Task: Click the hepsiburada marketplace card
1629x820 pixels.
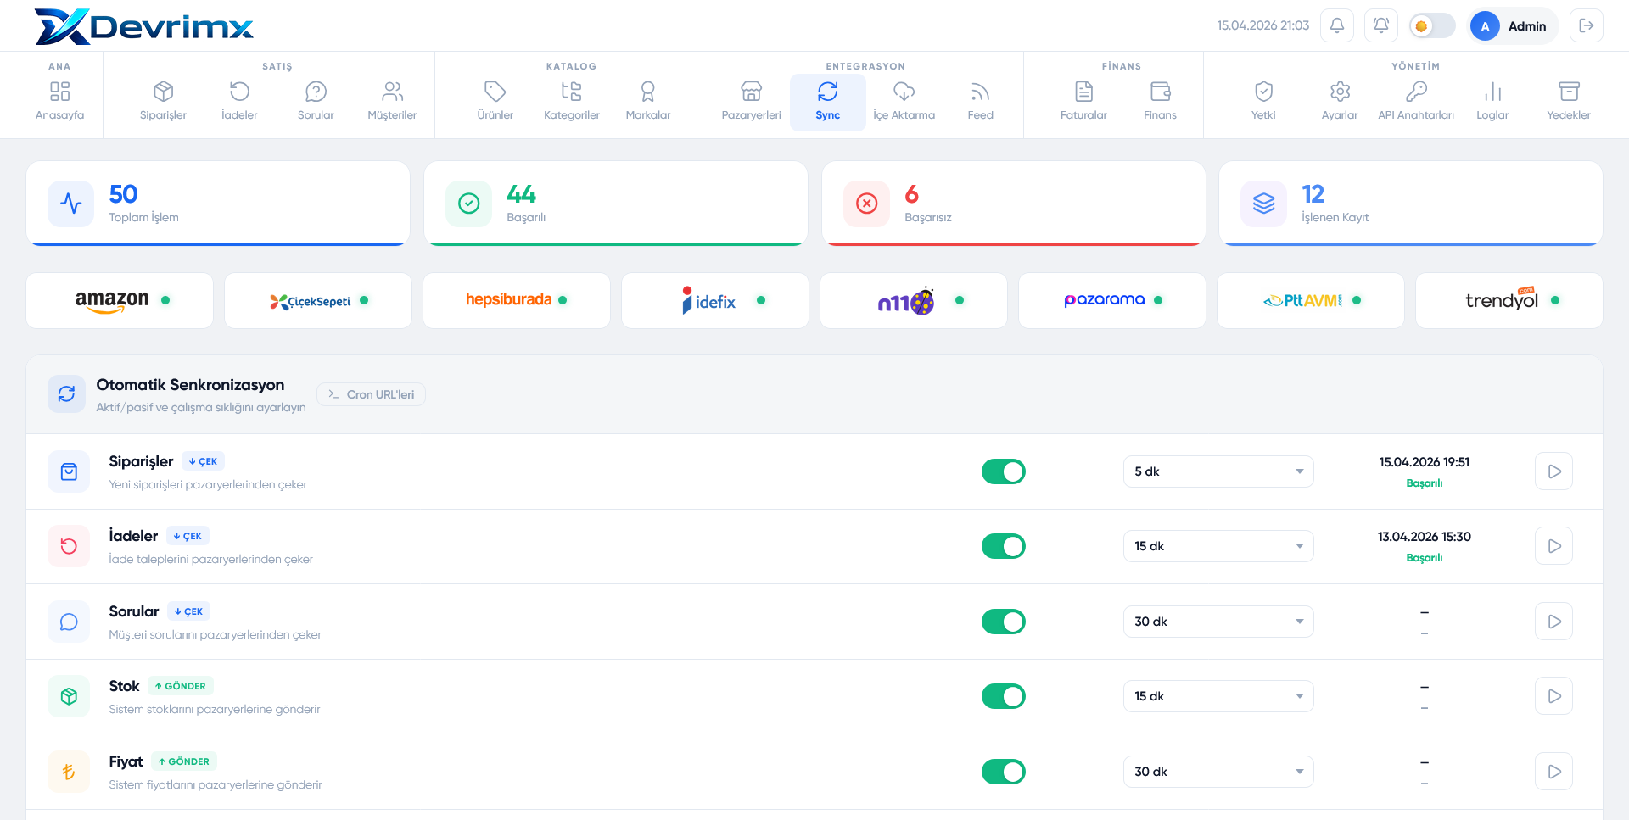Action: (516, 300)
